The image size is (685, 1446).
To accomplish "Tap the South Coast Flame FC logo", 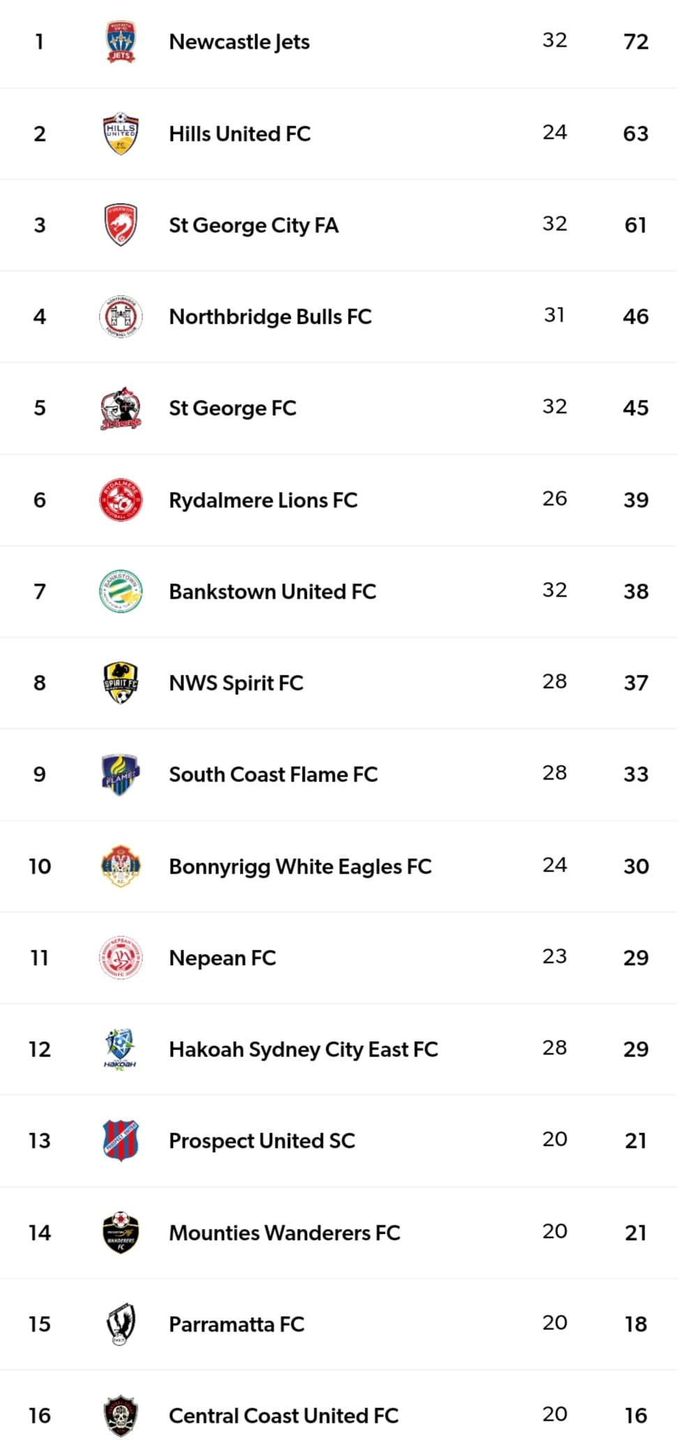I will click(x=121, y=775).
